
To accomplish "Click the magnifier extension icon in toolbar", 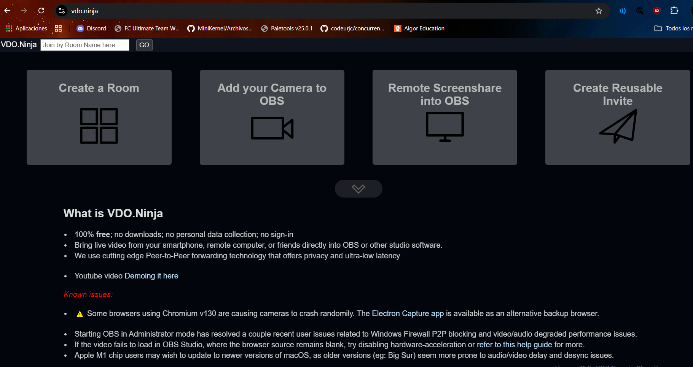I will pos(640,11).
